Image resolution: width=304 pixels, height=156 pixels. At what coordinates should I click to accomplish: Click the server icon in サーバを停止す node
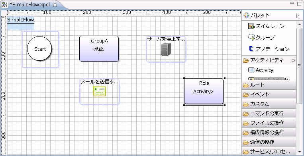click(x=166, y=49)
